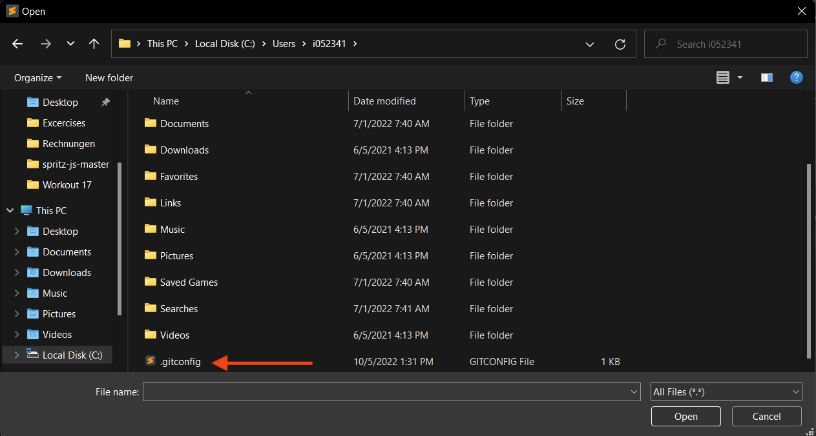Expand the address bar history dropdown
Image resolution: width=816 pixels, height=436 pixels.
(x=589, y=44)
